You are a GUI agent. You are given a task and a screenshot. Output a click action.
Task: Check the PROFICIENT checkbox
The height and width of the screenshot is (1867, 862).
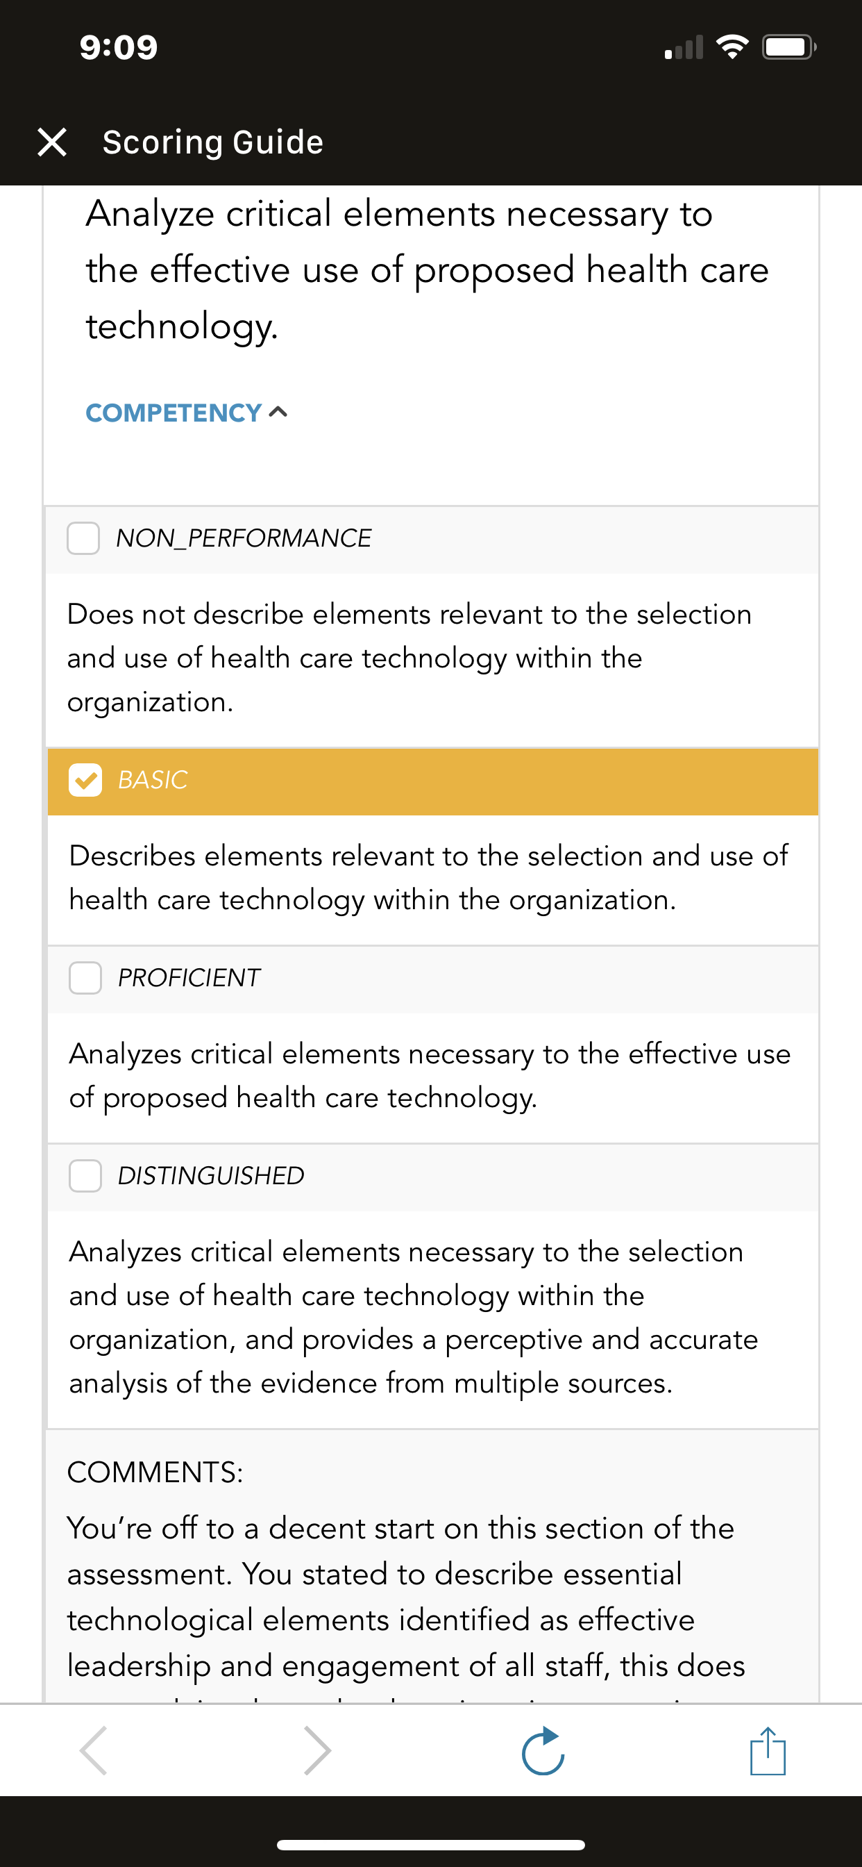coord(85,979)
